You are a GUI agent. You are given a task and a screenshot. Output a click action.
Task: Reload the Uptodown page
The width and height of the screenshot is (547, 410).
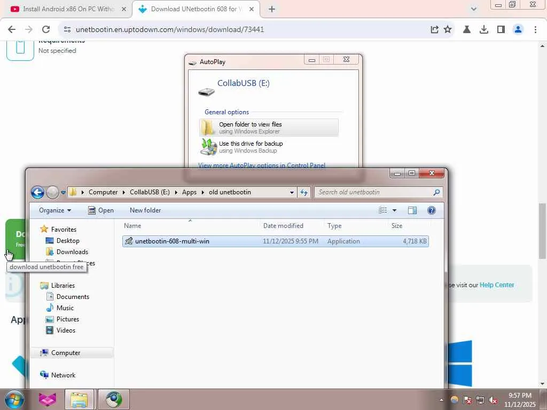pyautogui.click(x=46, y=30)
